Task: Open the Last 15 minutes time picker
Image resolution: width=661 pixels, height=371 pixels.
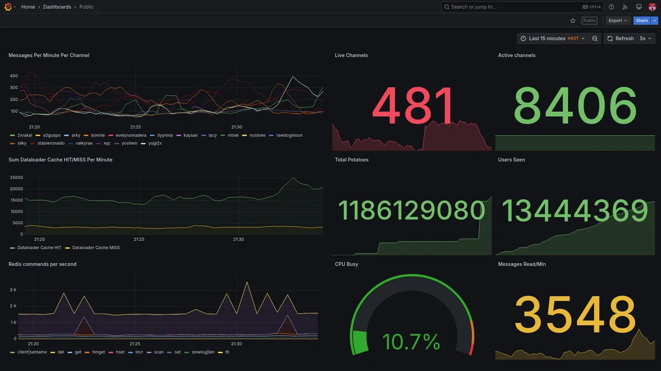Action: coord(553,39)
